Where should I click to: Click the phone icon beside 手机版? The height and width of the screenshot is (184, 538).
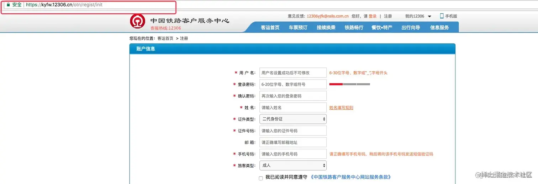[442, 16]
